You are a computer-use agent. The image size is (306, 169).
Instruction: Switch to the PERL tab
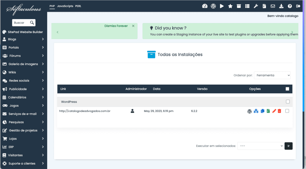pos(78,6)
